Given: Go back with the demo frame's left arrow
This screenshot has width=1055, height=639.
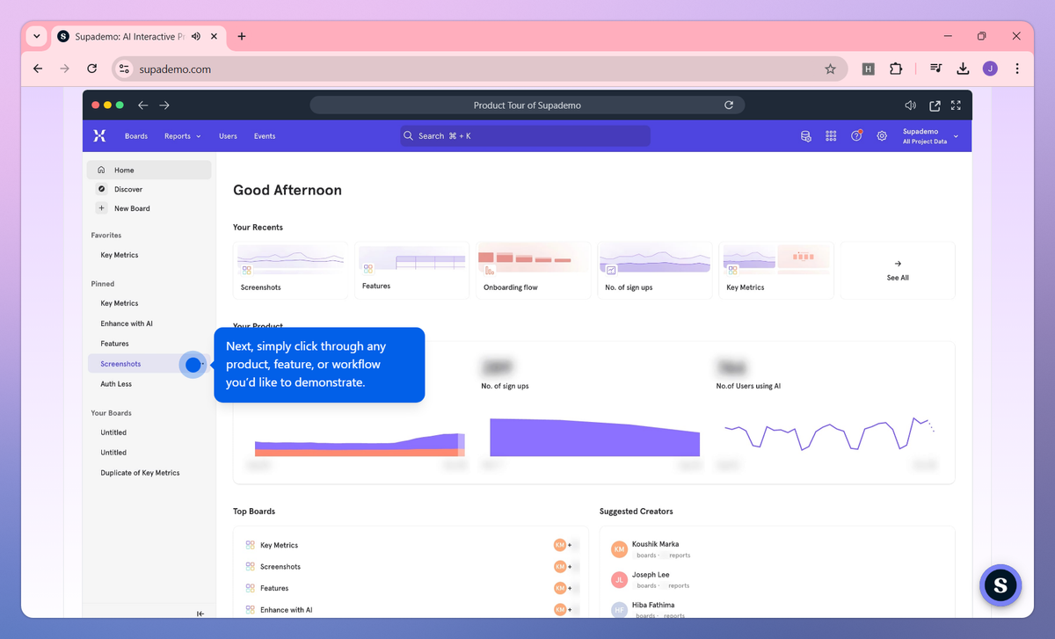Looking at the screenshot, I should pos(143,105).
